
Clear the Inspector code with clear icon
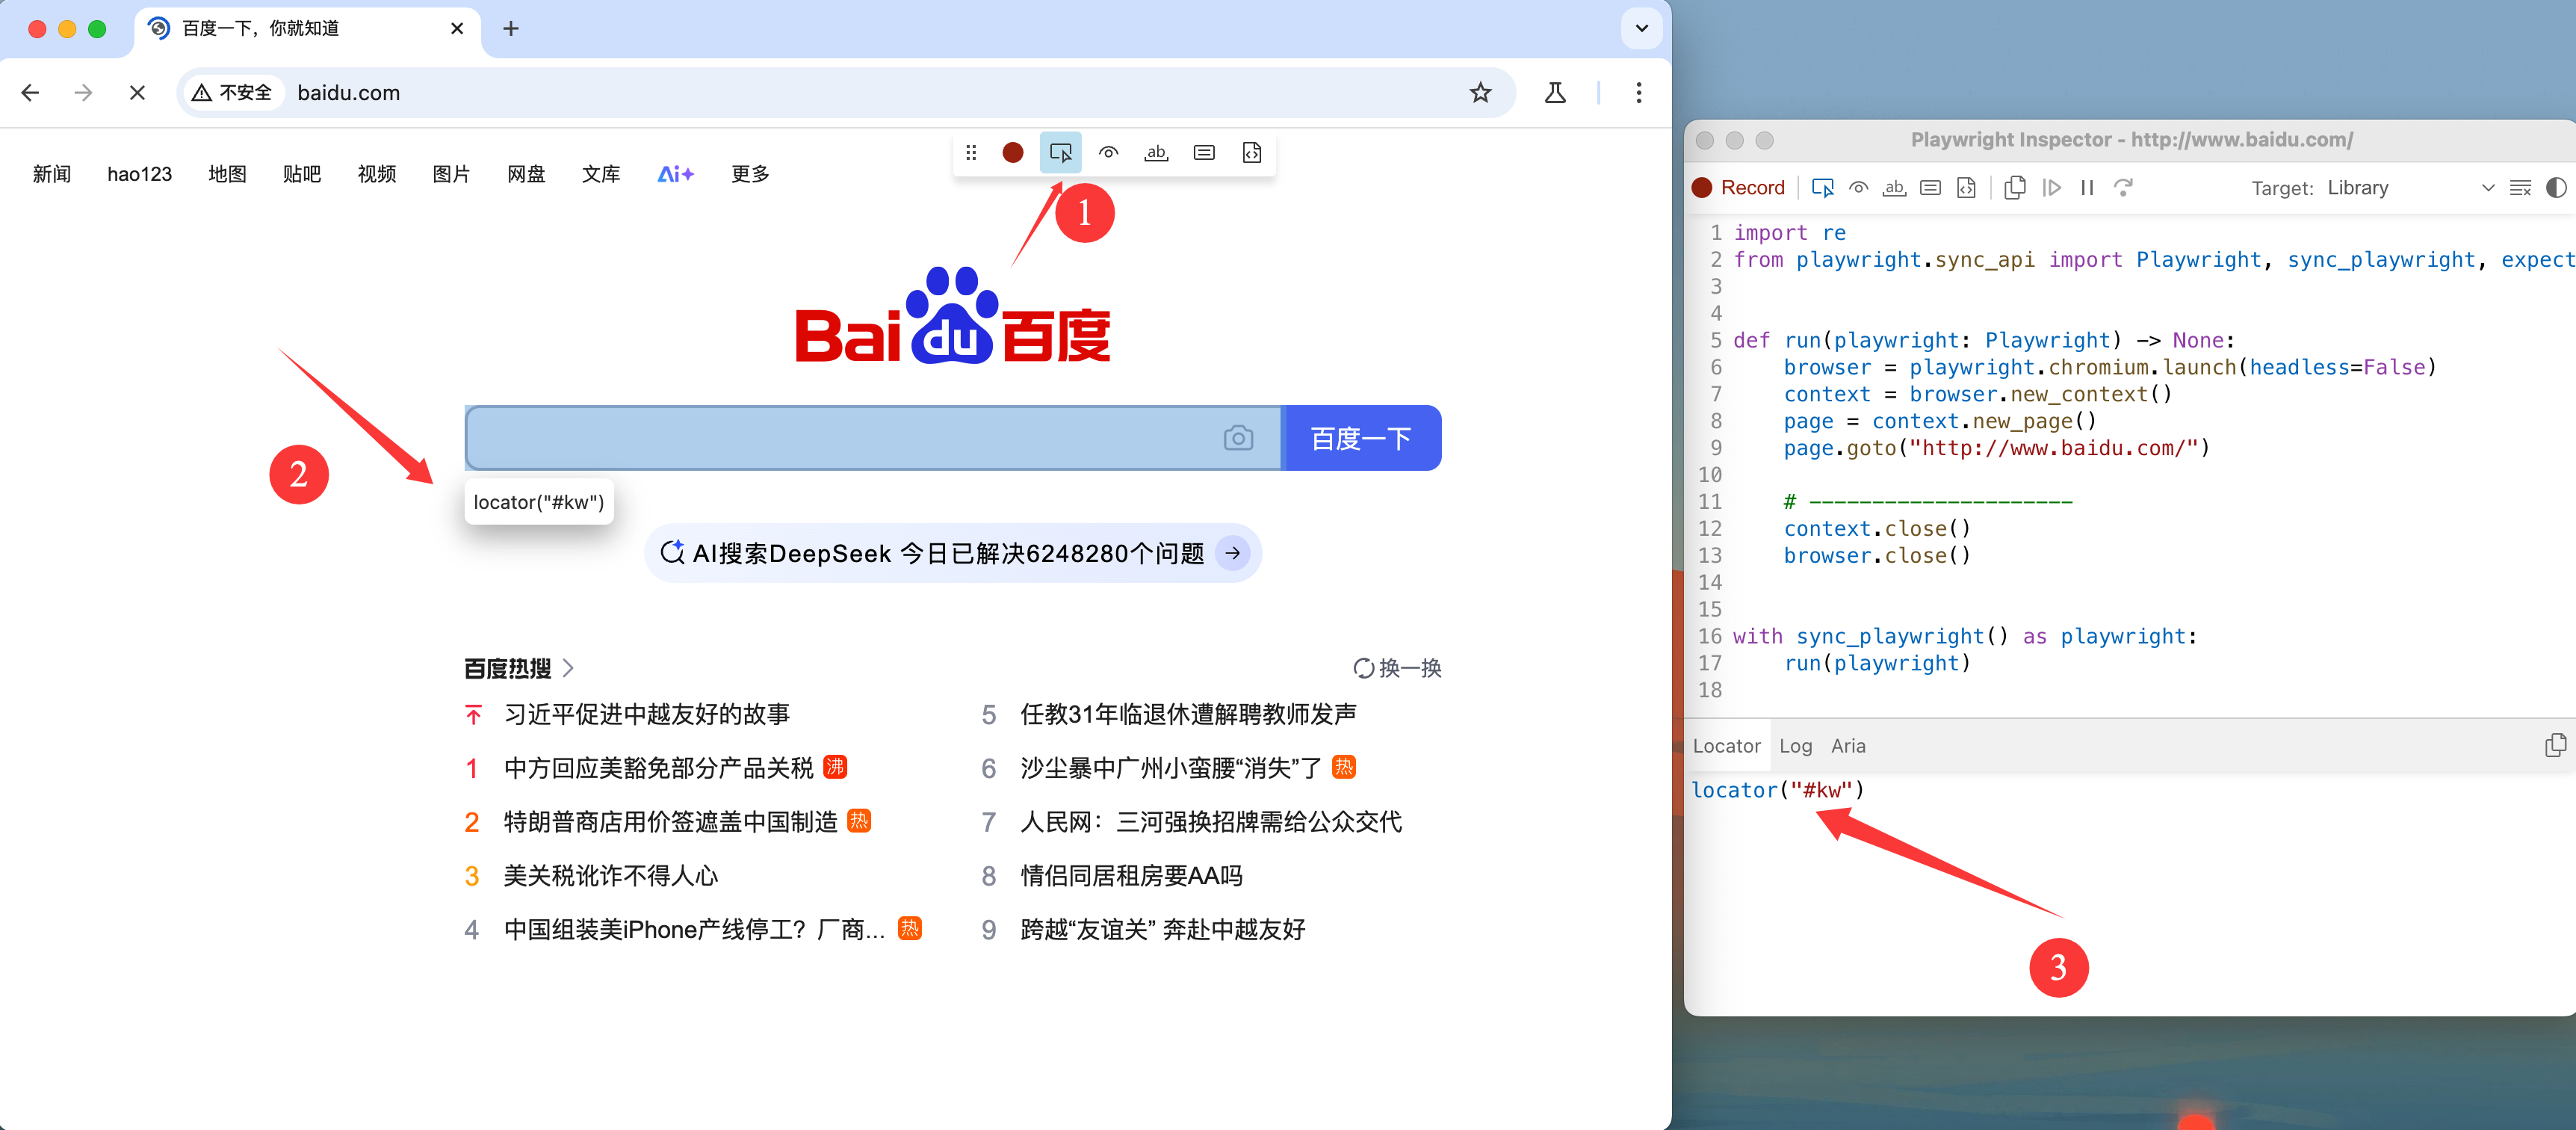2520,188
